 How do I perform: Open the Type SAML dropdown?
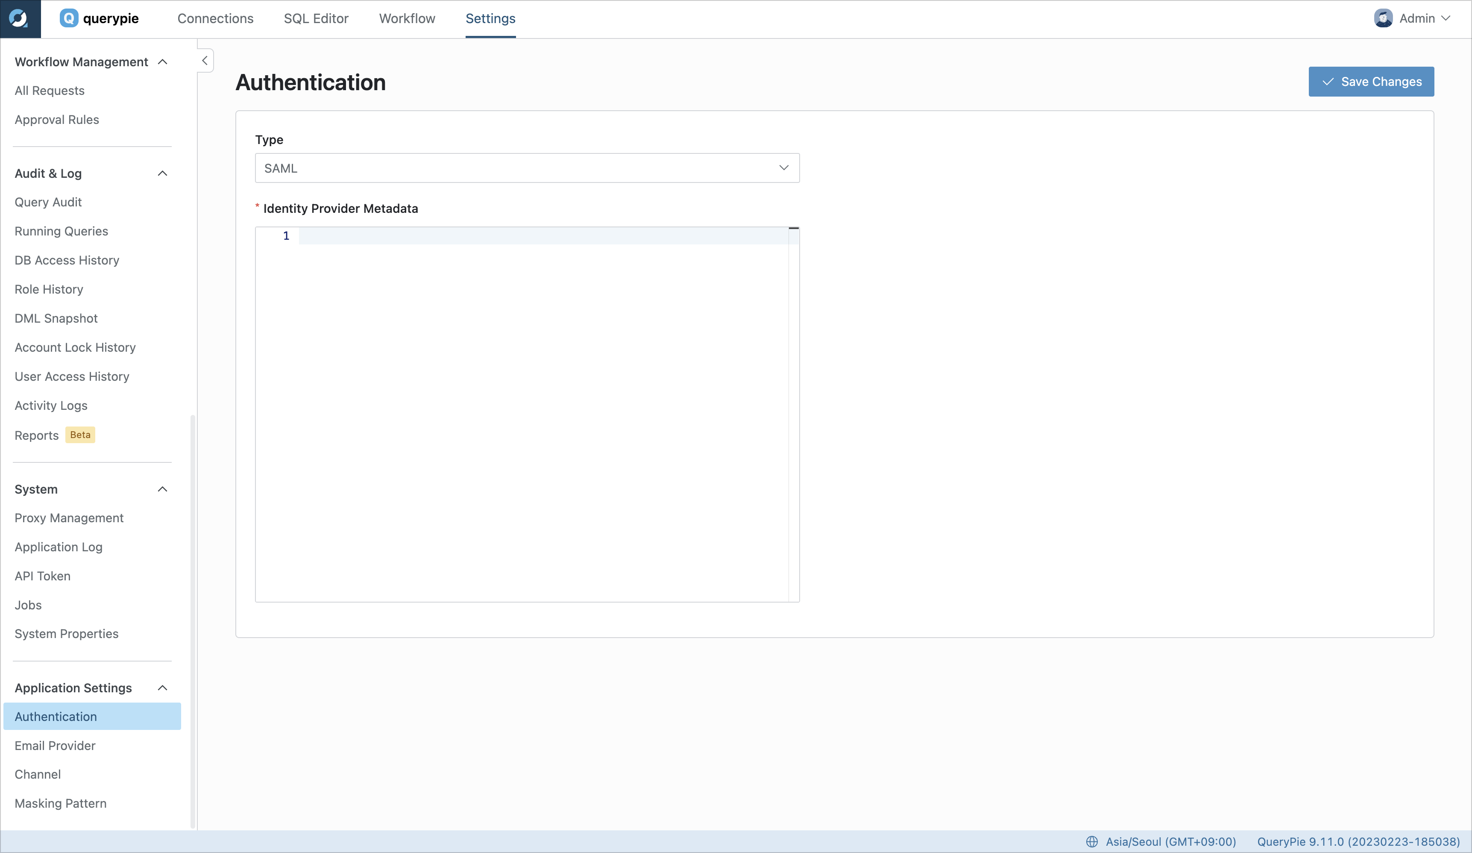[x=527, y=168]
